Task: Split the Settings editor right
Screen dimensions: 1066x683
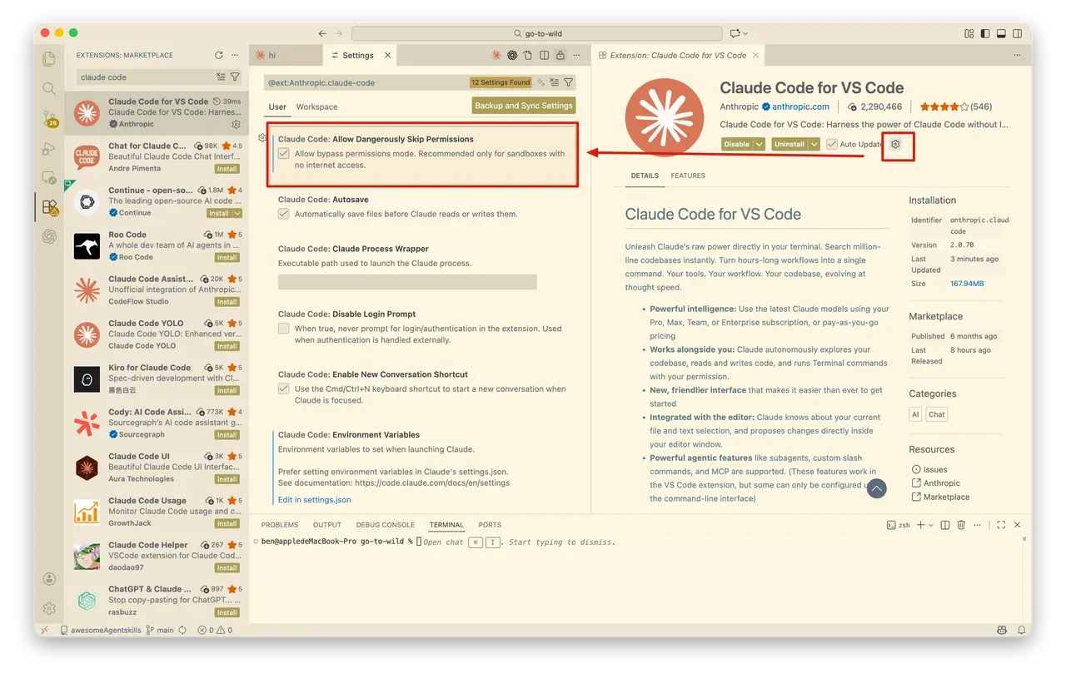Action: point(545,55)
